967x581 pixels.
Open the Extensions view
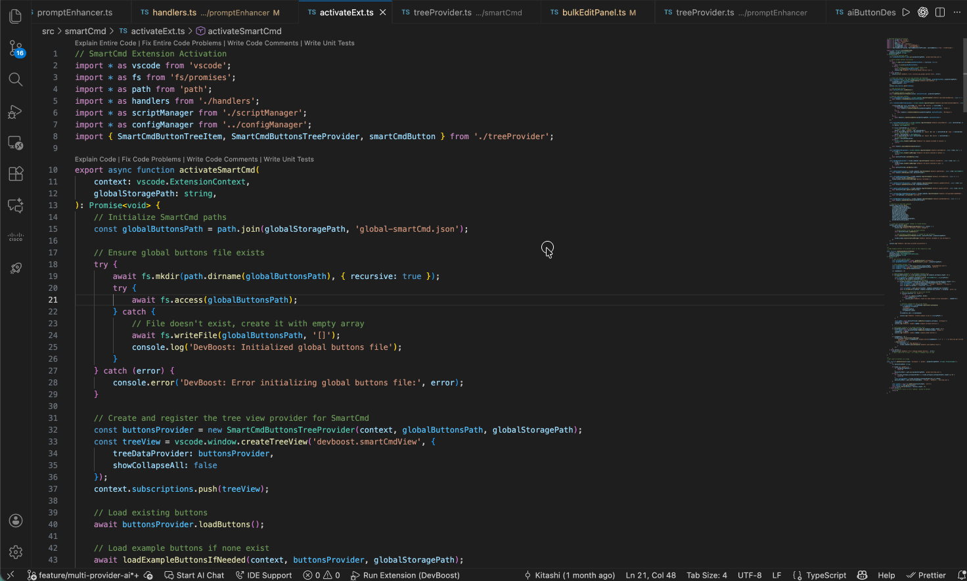[x=15, y=173]
